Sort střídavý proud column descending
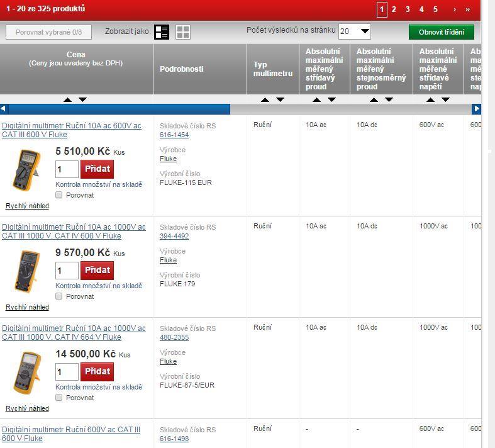Viewport: 495px width, 448px height. [332, 100]
